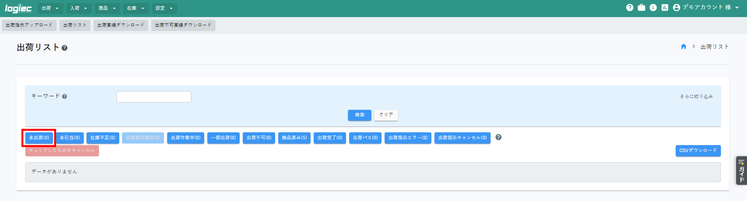The height and width of the screenshot is (201, 747).
Task: Click help icon beside 出荷リスト title
Action: point(65,48)
